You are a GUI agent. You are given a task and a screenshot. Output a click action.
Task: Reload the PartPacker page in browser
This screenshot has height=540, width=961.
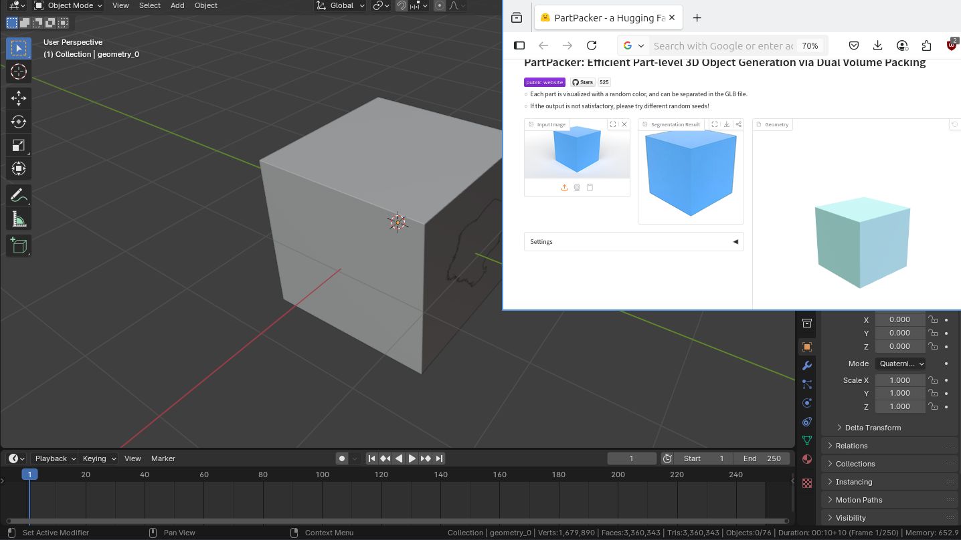pos(592,45)
